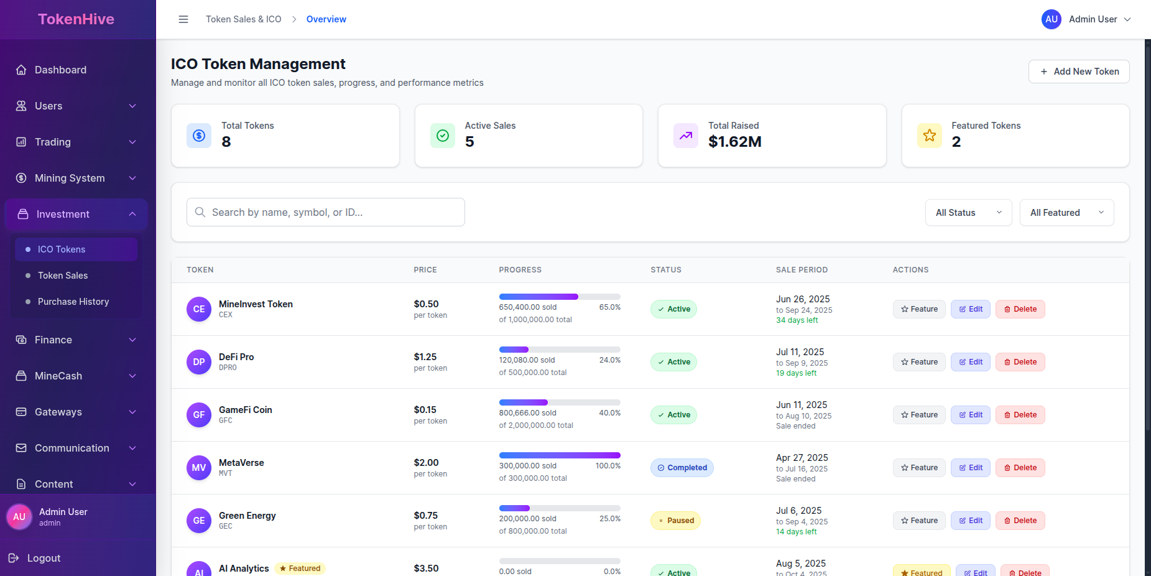Open Token Sales submenu item

point(63,276)
